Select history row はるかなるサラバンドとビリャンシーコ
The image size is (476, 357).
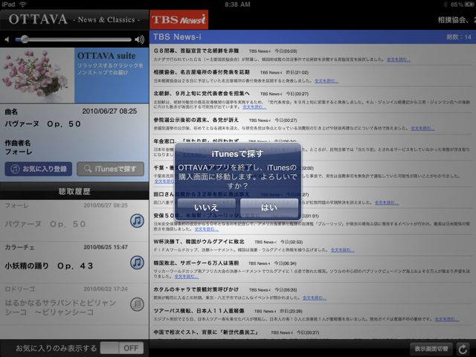tap(74, 304)
